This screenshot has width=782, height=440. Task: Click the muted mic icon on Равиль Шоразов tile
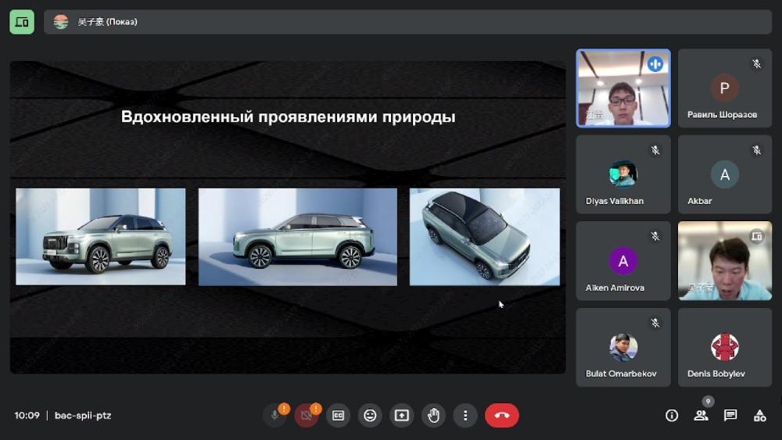(x=756, y=64)
